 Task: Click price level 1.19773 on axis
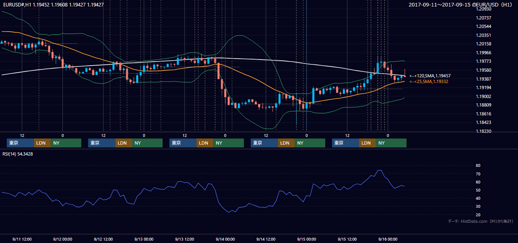click(483, 62)
